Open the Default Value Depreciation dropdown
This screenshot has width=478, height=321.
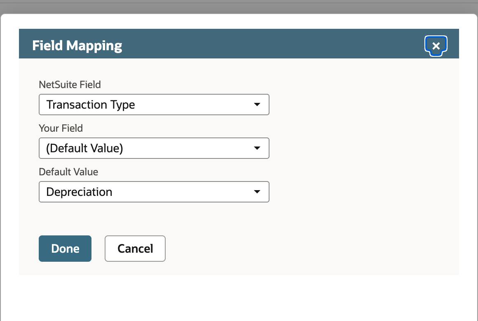point(154,192)
